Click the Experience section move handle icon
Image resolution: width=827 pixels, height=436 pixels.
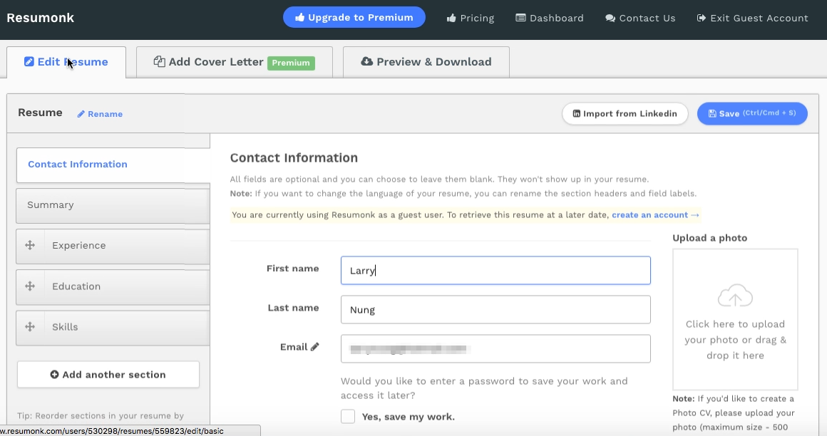point(30,245)
